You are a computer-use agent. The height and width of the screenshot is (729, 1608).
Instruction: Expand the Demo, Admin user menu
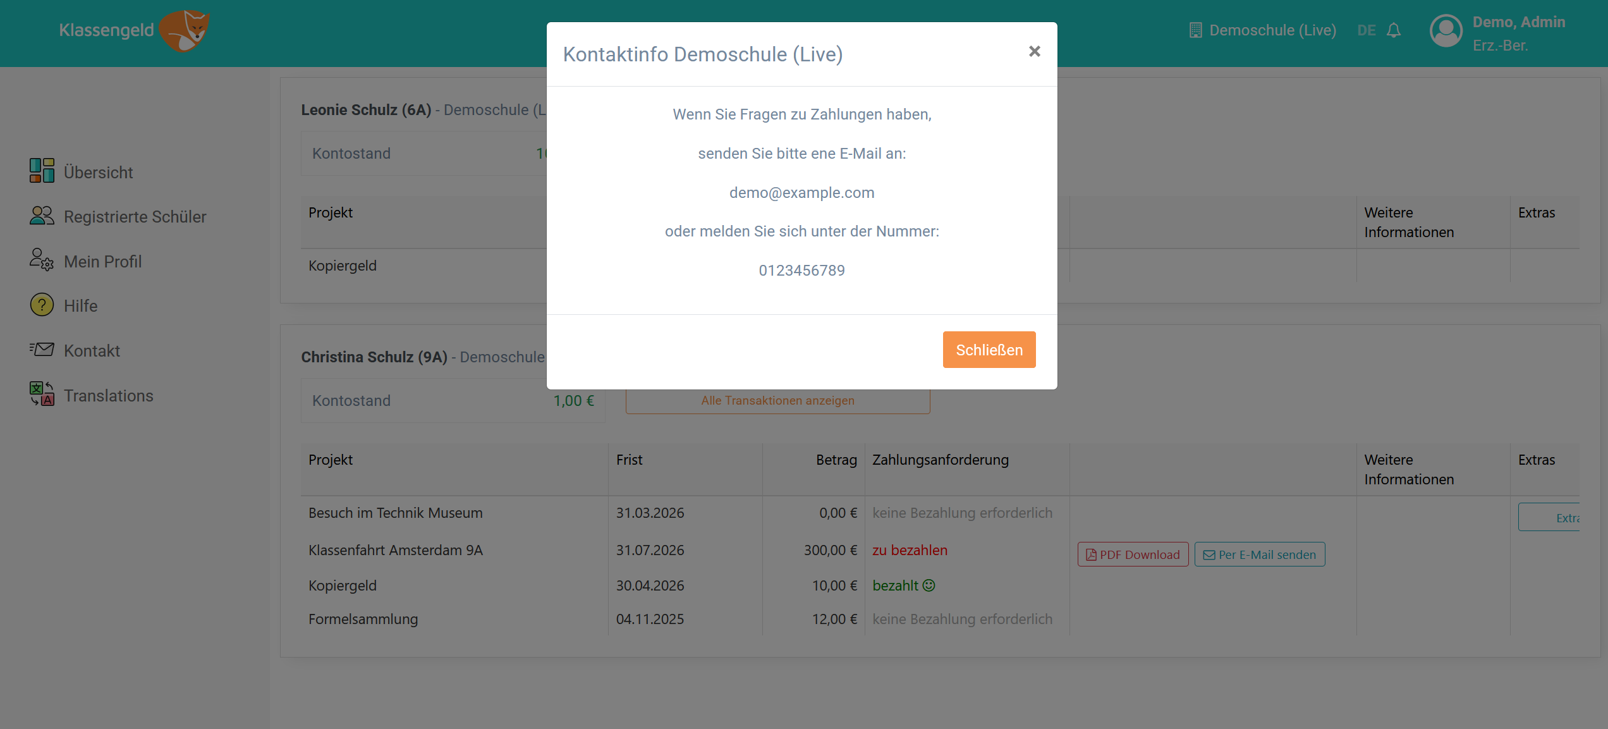point(1518,23)
